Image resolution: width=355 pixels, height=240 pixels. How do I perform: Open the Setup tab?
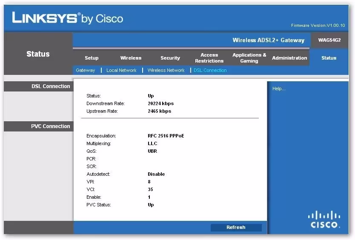point(92,58)
